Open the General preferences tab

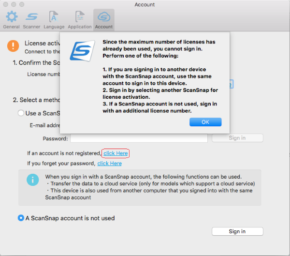(x=12, y=20)
